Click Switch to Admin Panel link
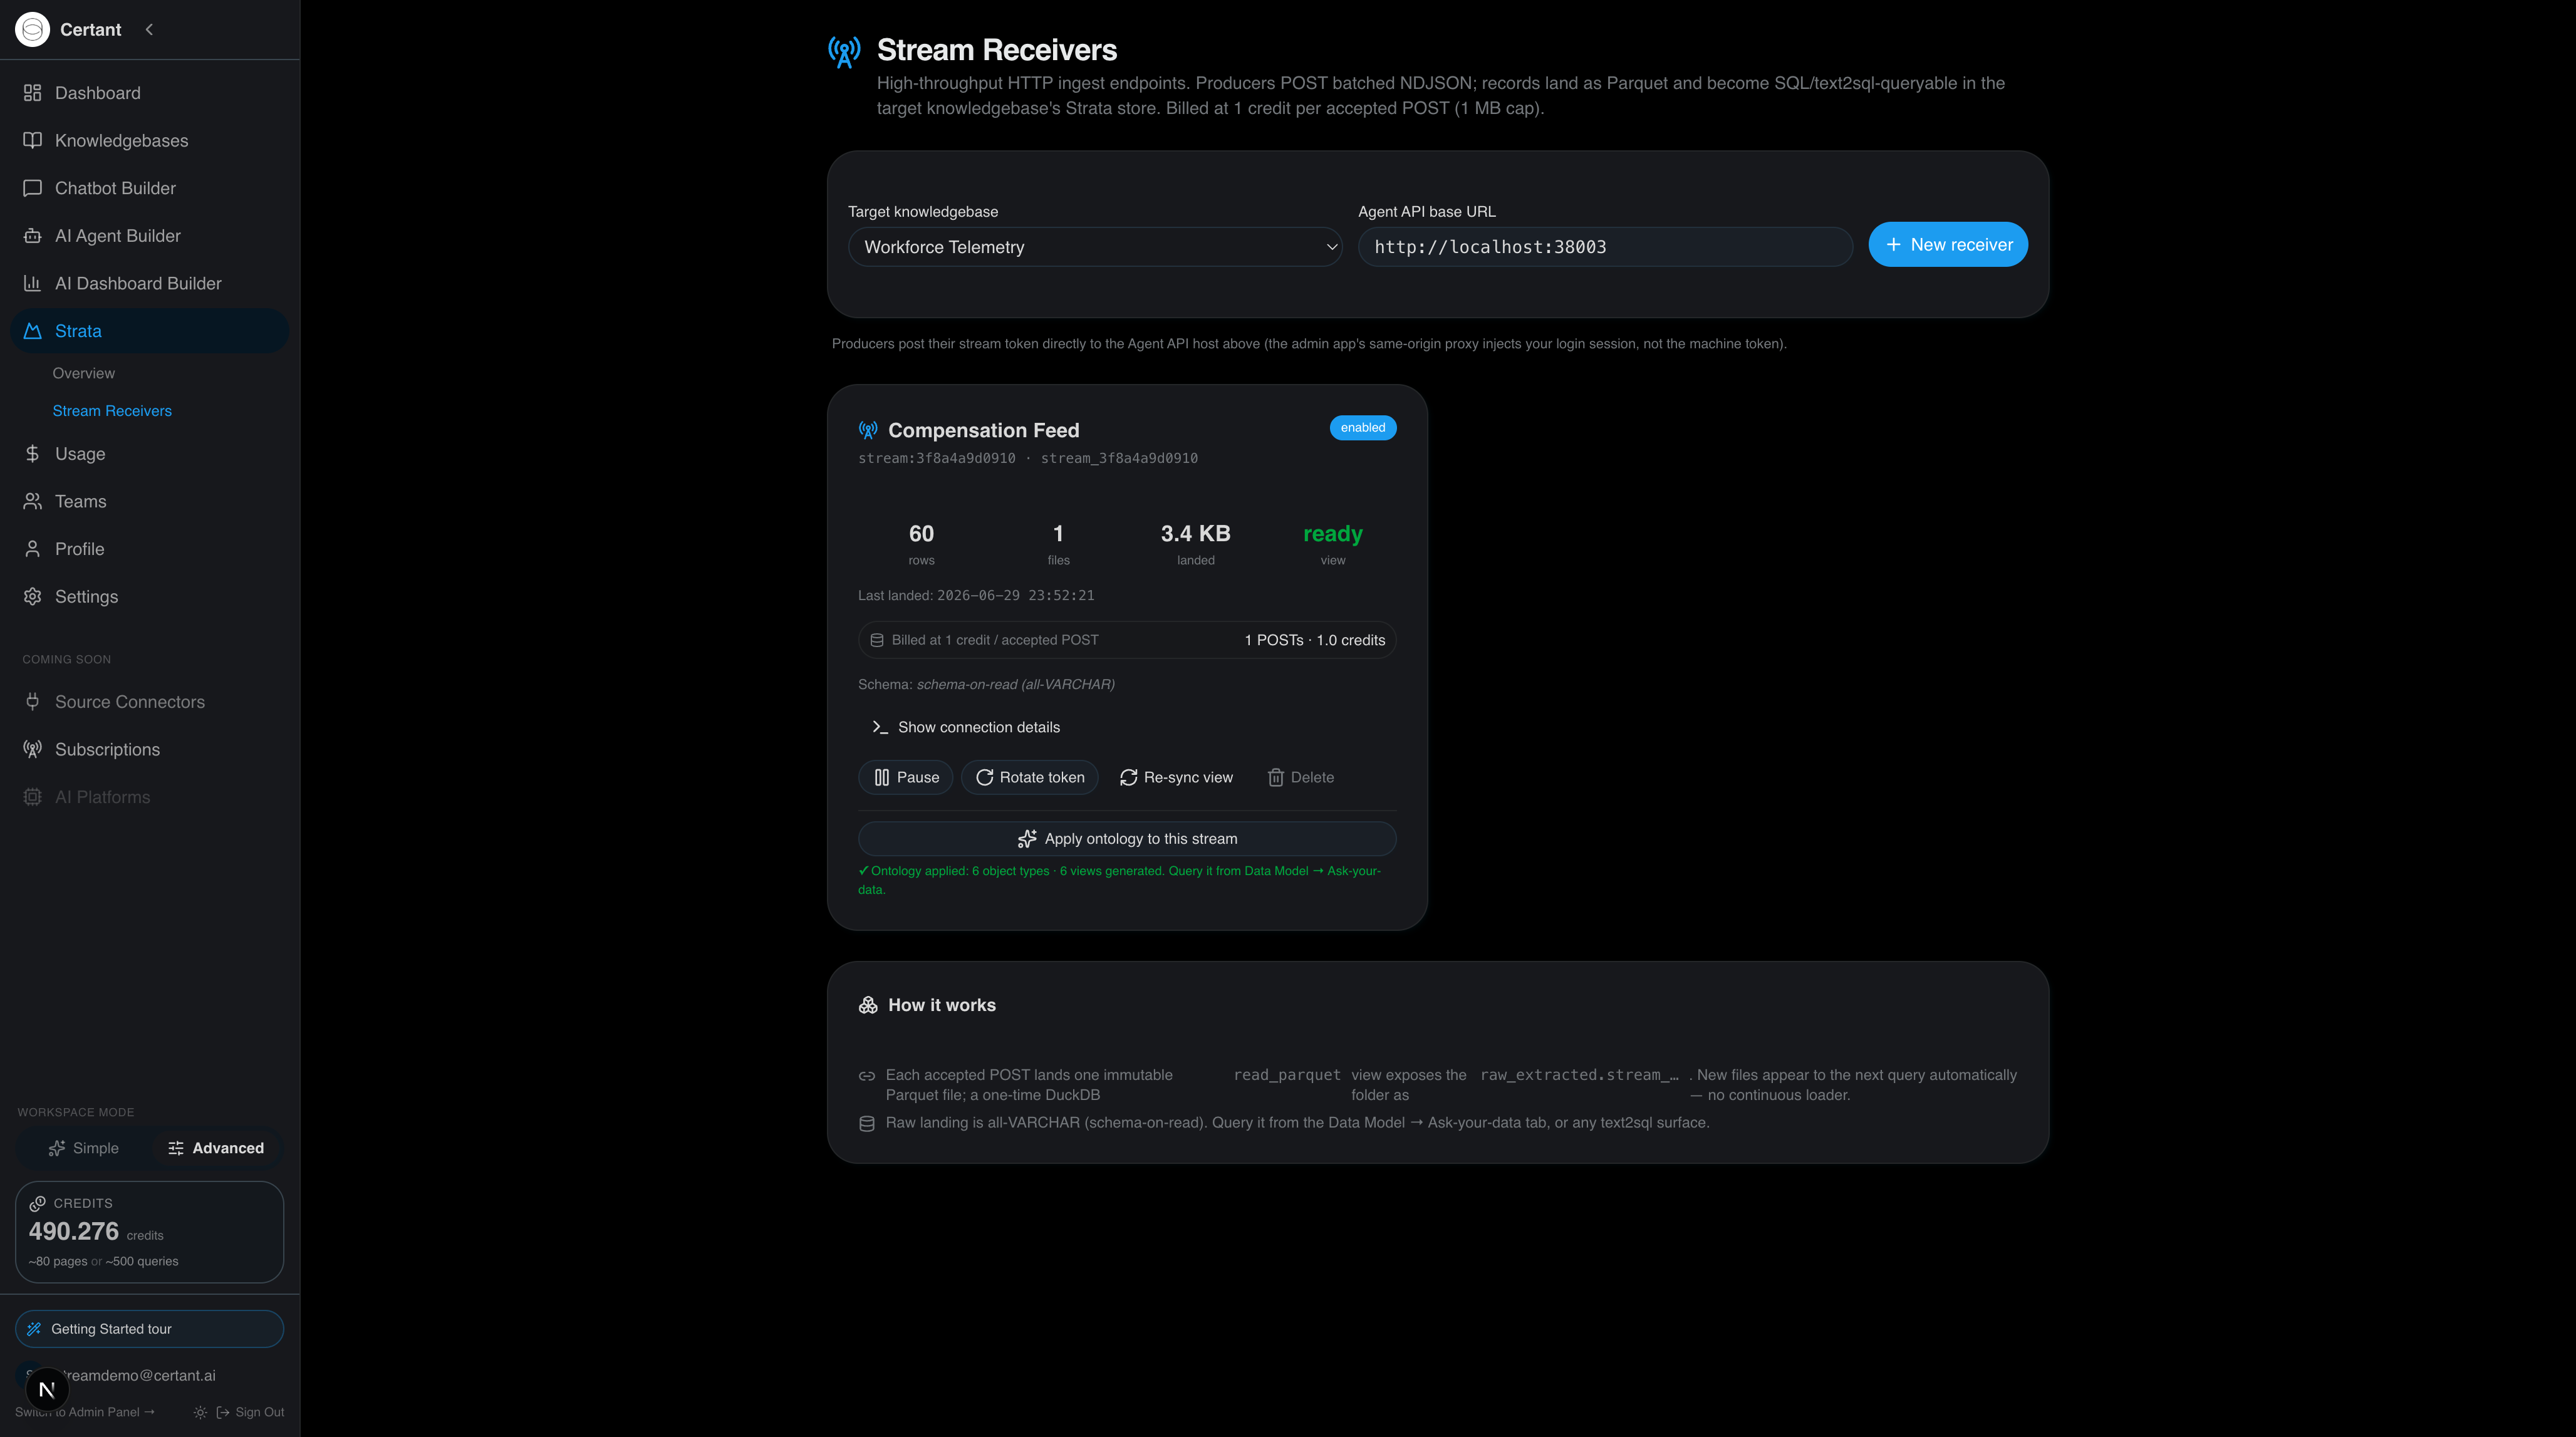Screen dimensions: 2576x1437 (x=85, y=1412)
